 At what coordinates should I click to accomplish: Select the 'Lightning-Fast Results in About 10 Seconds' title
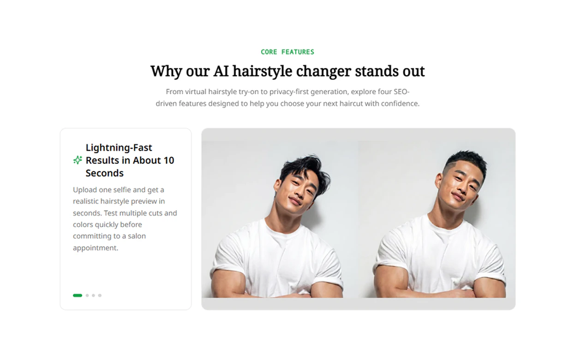click(130, 160)
